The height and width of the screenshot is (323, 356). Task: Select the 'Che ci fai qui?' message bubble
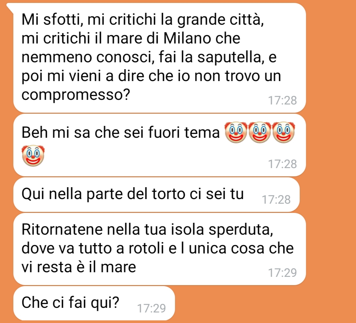click(x=94, y=303)
